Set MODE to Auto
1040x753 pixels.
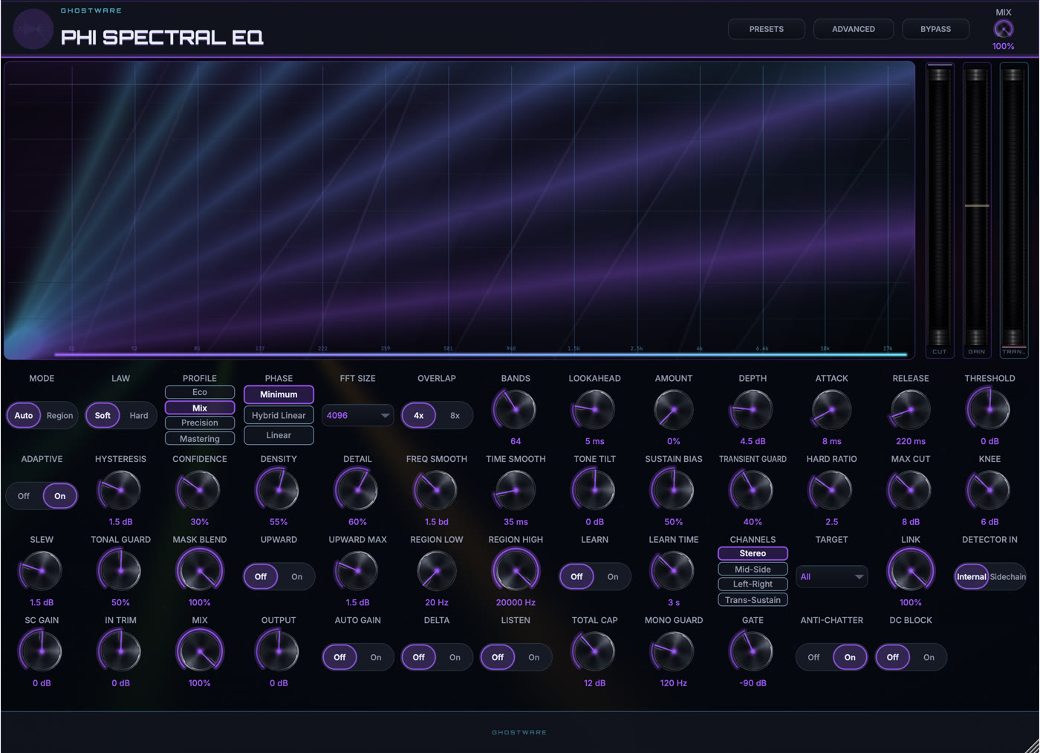pos(24,416)
